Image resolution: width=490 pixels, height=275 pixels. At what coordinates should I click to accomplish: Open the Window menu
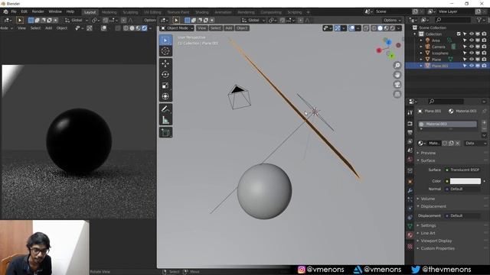pyautogui.click(x=55, y=12)
